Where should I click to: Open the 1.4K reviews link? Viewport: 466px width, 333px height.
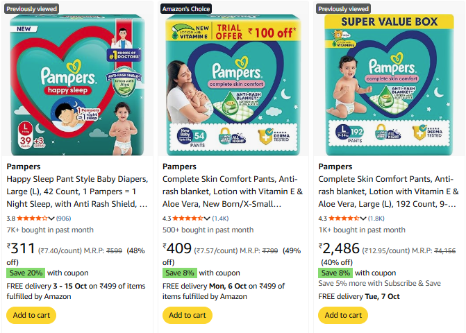220,219
